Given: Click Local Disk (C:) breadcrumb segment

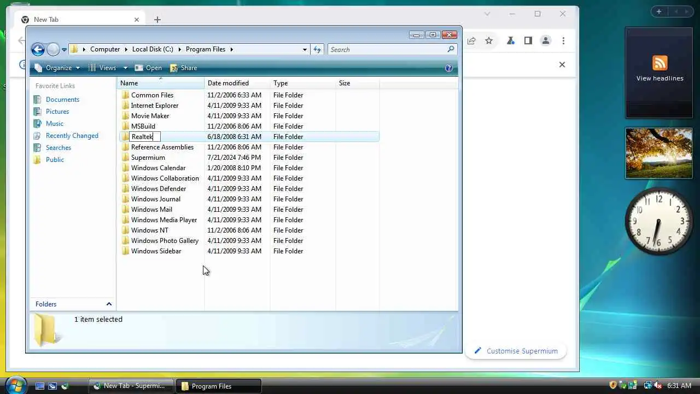Looking at the screenshot, I should point(153,49).
